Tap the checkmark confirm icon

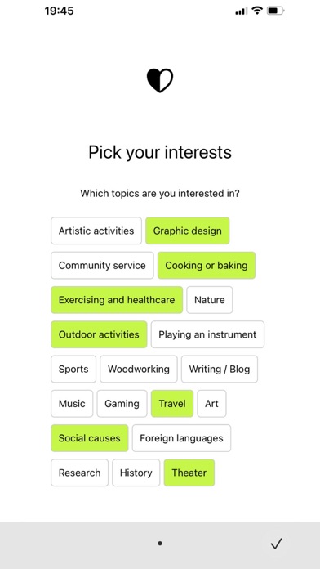276,543
